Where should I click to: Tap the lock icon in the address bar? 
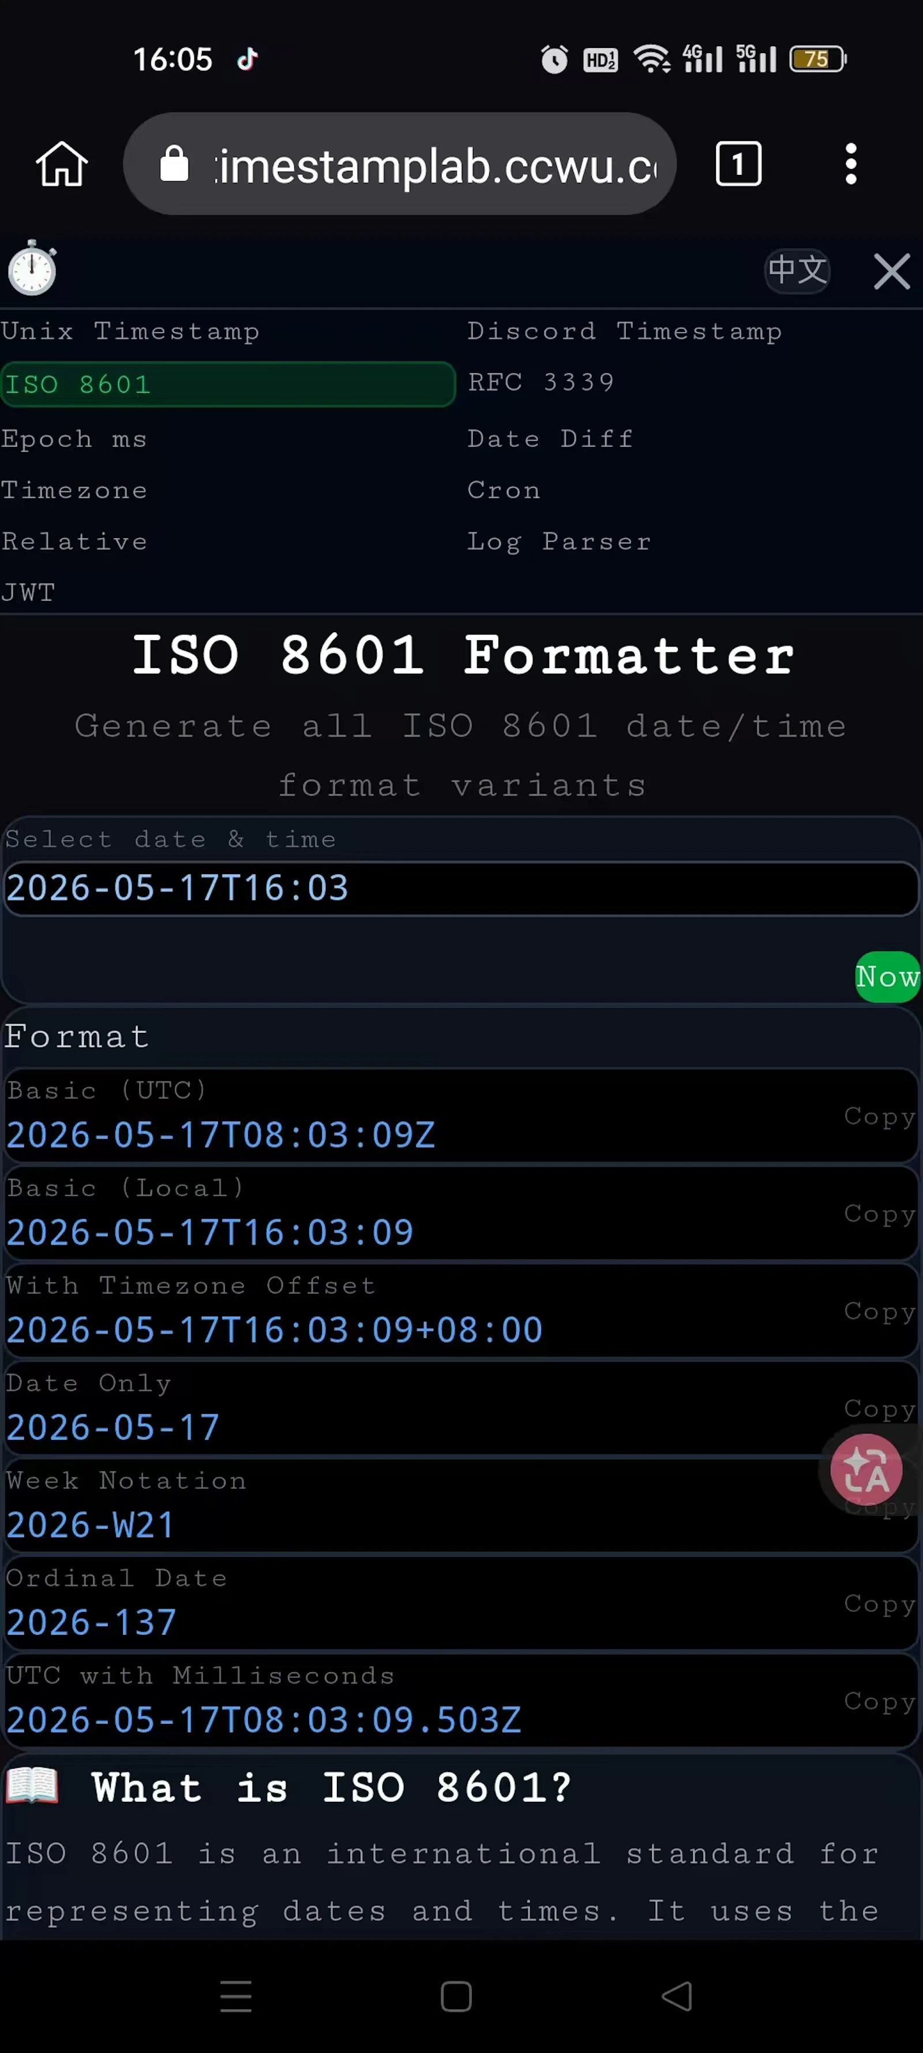(x=174, y=164)
